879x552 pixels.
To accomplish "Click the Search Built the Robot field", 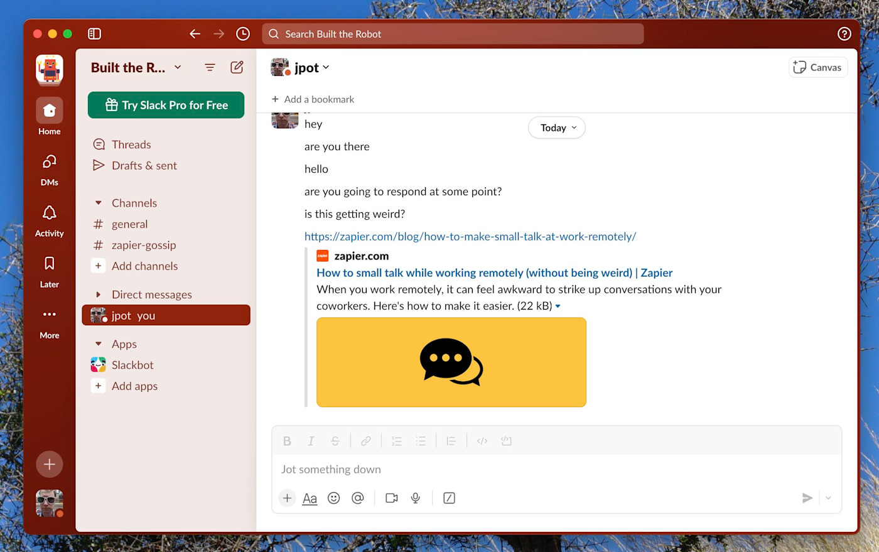I will [x=453, y=34].
